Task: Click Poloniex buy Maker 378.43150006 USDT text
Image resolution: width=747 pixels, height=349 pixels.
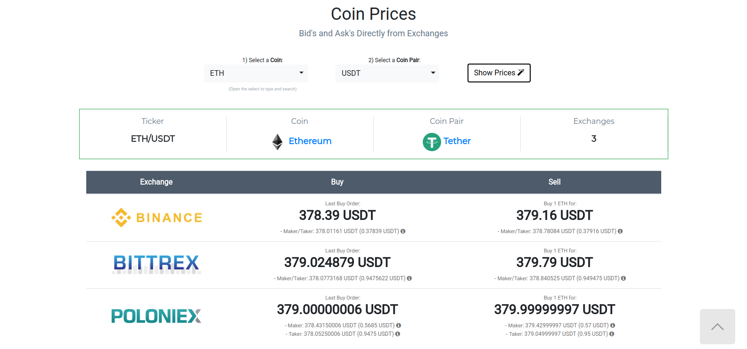Action: 340,325
